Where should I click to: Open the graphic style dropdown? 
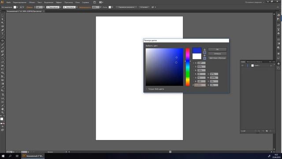(x=112, y=7)
